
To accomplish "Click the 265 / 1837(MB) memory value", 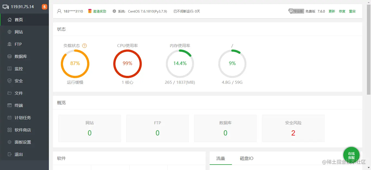I will 180,82.
